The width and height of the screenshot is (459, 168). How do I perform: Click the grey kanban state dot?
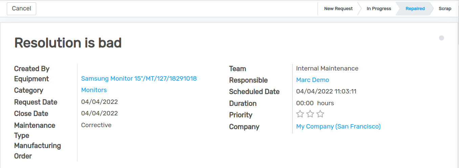click(441, 38)
